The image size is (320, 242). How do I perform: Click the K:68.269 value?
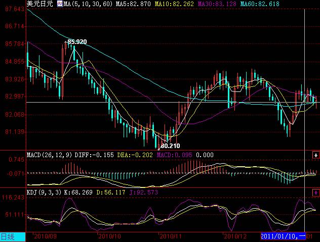tap(78, 192)
